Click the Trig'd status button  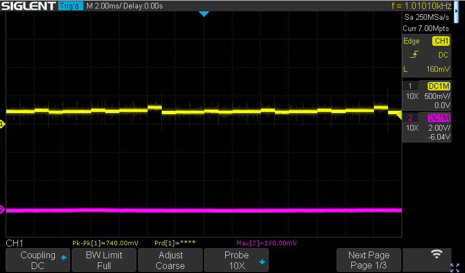[x=70, y=6]
